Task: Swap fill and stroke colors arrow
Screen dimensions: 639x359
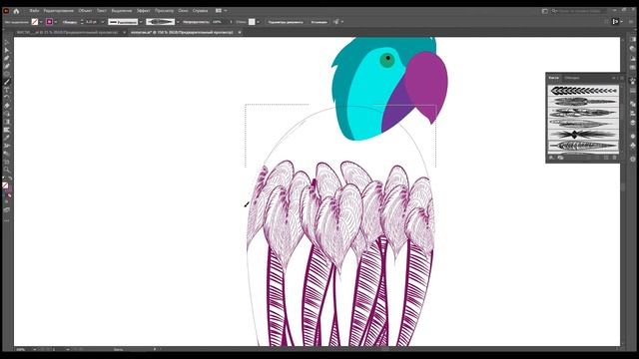Action: (x=10, y=179)
